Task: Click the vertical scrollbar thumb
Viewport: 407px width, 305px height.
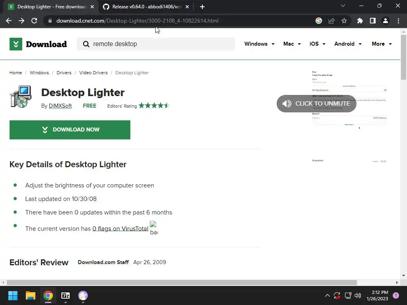Action: [x=403, y=57]
